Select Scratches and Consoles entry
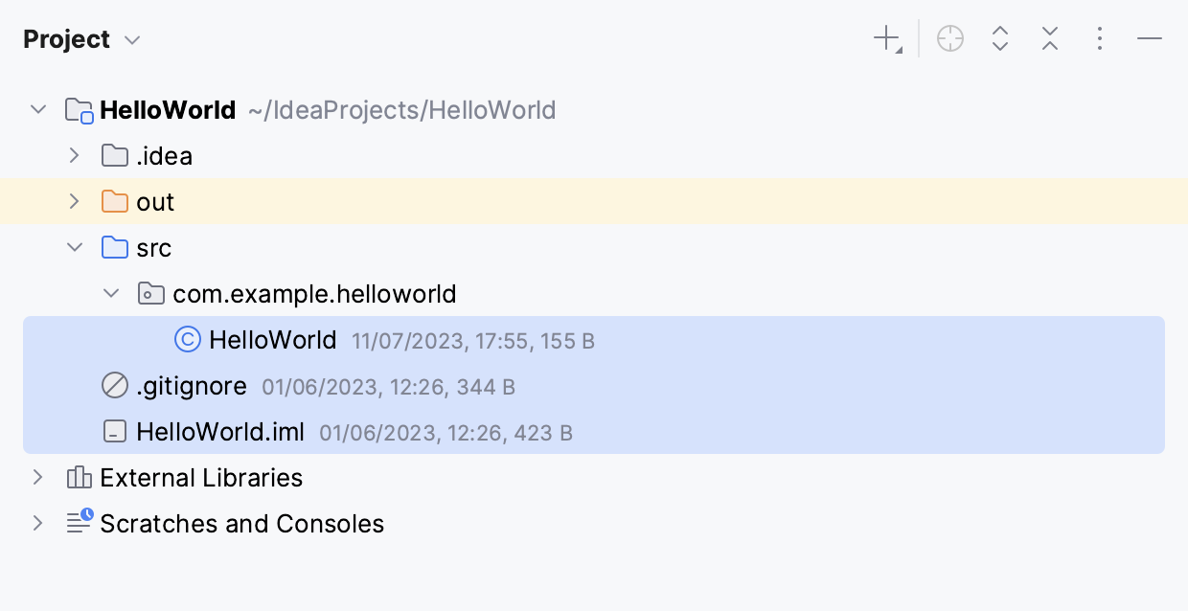 [240, 523]
